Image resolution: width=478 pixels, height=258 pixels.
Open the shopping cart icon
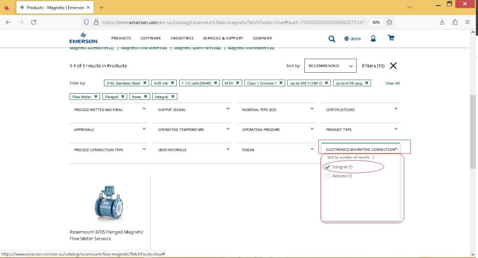click(391, 38)
